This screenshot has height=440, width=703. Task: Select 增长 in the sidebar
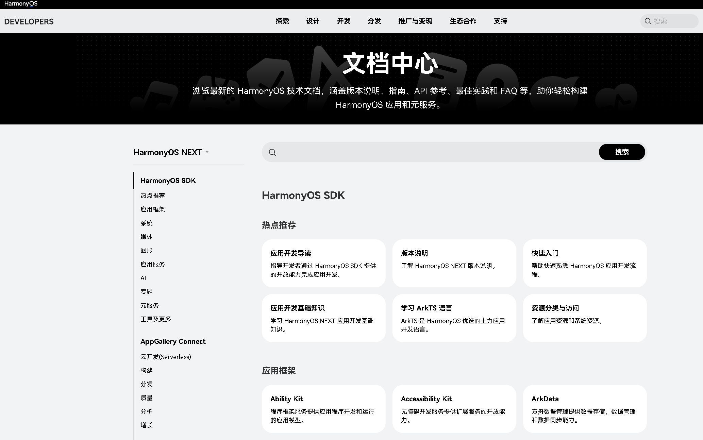pos(147,425)
